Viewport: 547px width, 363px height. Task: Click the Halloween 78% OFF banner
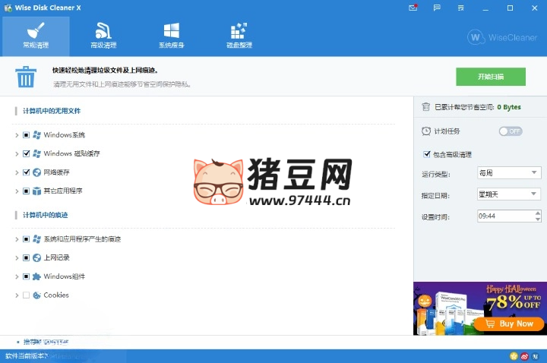point(480,308)
